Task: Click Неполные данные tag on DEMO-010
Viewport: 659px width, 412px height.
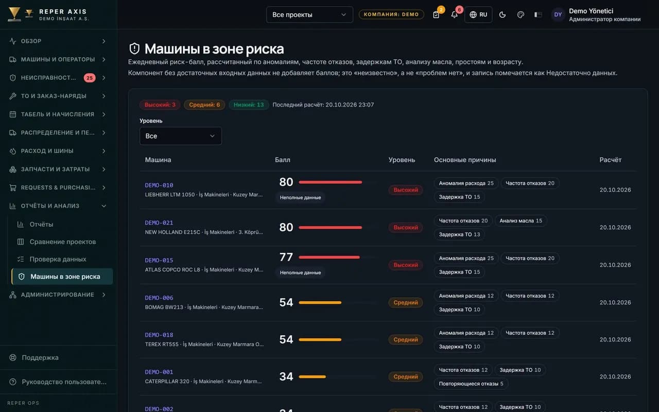Action: (301, 197)
